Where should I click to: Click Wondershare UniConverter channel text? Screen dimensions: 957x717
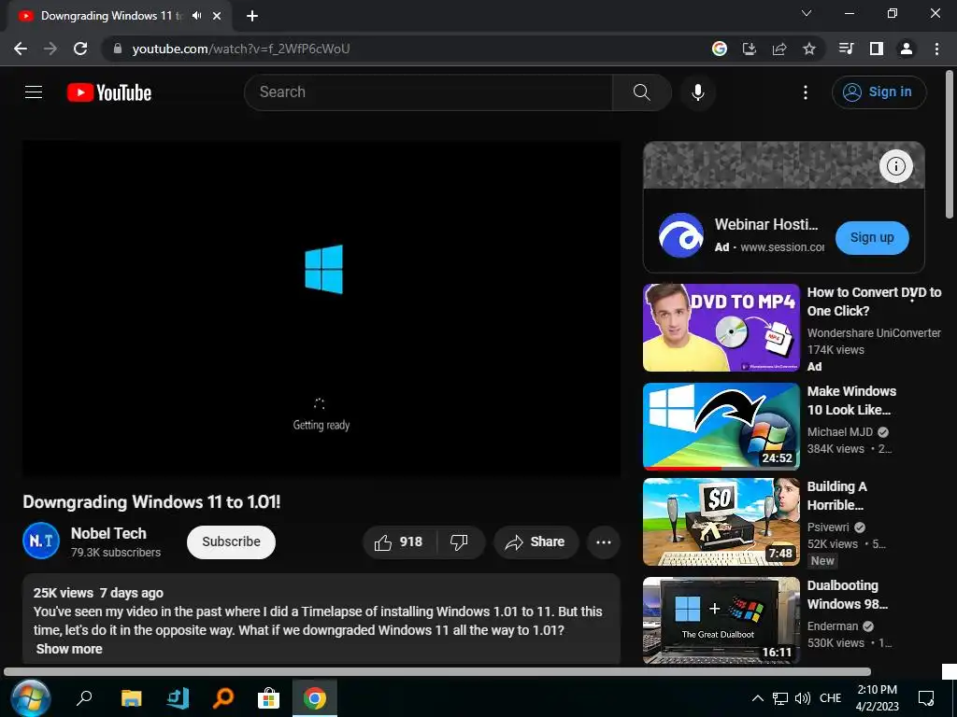click(874, 333)
